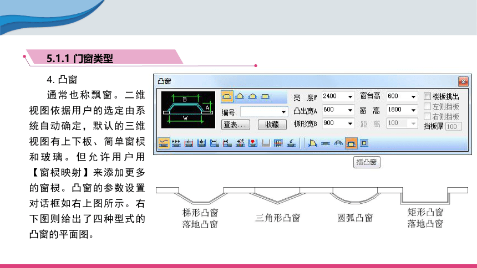Expand the 编号 combo box
The height and width of the screenshot is (268, 477).
pyautogui.click(x=283, y=112)
